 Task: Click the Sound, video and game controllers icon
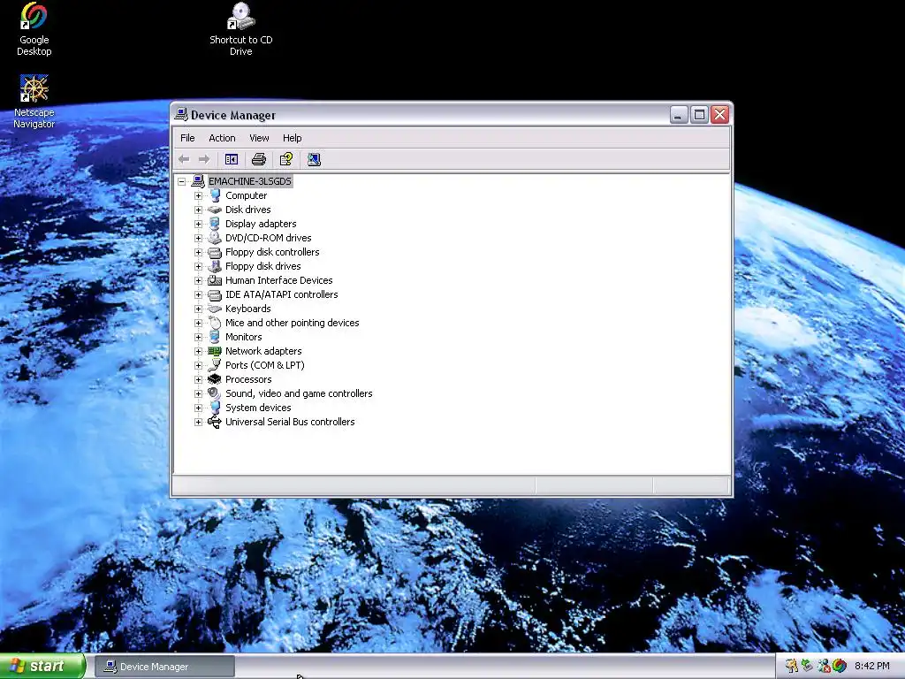click(x=215, y=393)
